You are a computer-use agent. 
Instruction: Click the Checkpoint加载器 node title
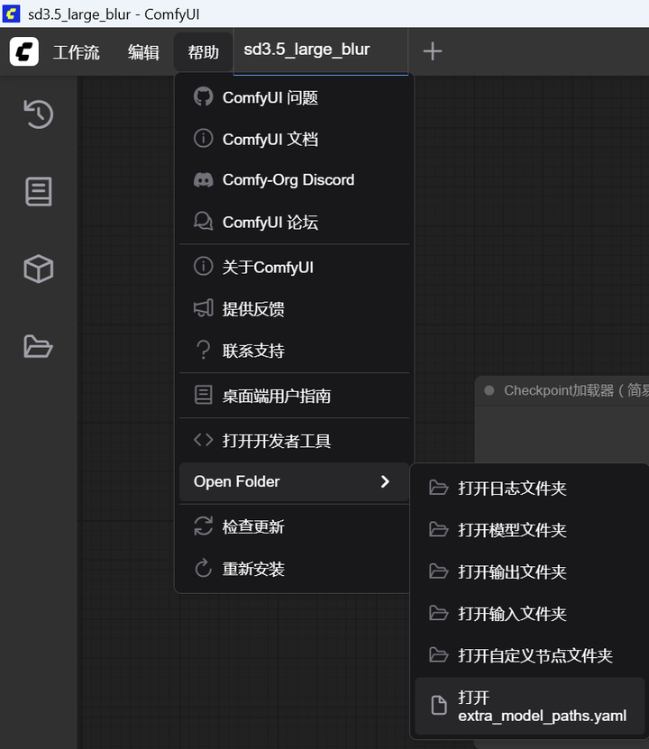tap(576, 390)
